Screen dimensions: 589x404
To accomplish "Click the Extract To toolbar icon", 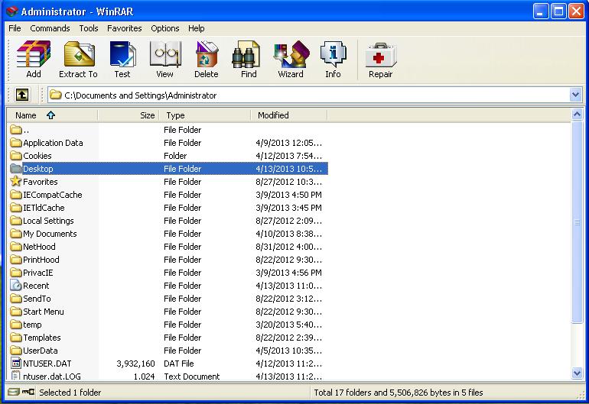I will pyautogui.click(x=79, y=54).
